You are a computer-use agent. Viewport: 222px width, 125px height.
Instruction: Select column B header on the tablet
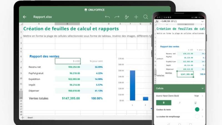[67, 24]
